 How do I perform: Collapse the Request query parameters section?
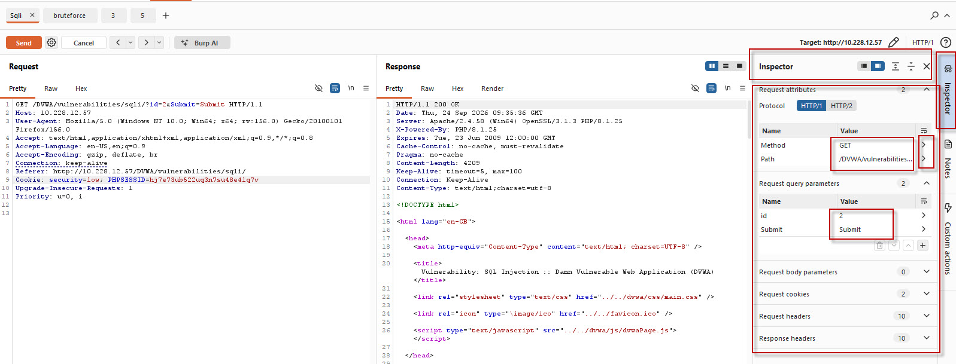pyautogui.click(x=927, y=183)
